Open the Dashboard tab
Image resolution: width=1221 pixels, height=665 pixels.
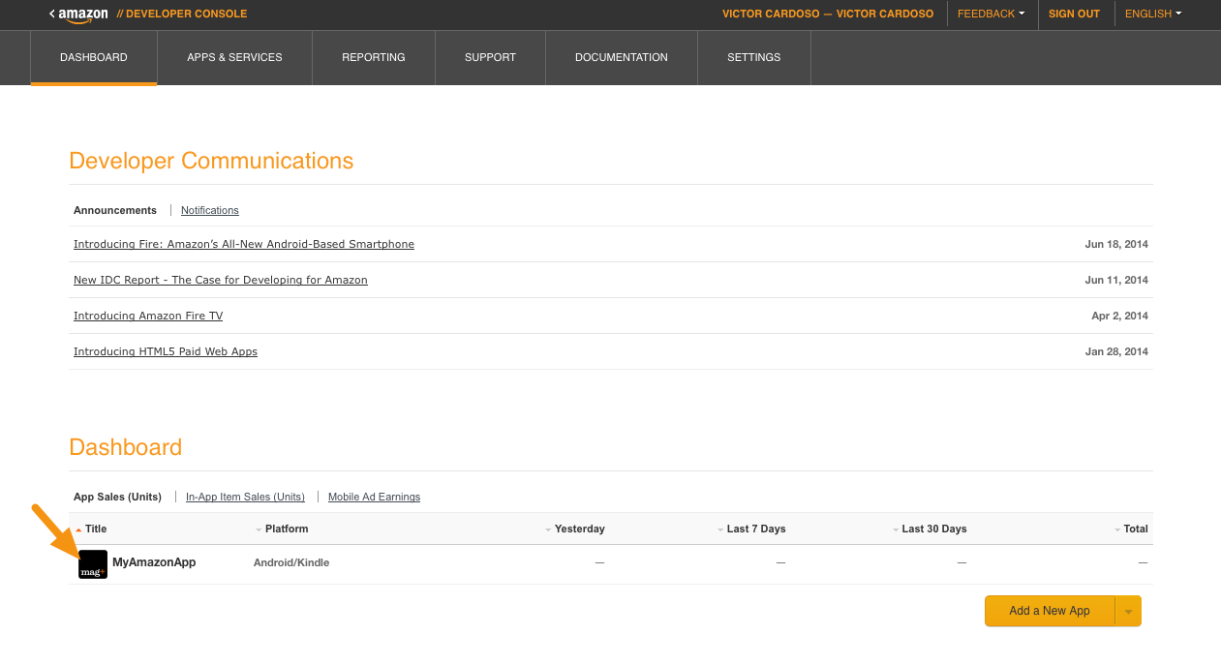click(94, 57)
